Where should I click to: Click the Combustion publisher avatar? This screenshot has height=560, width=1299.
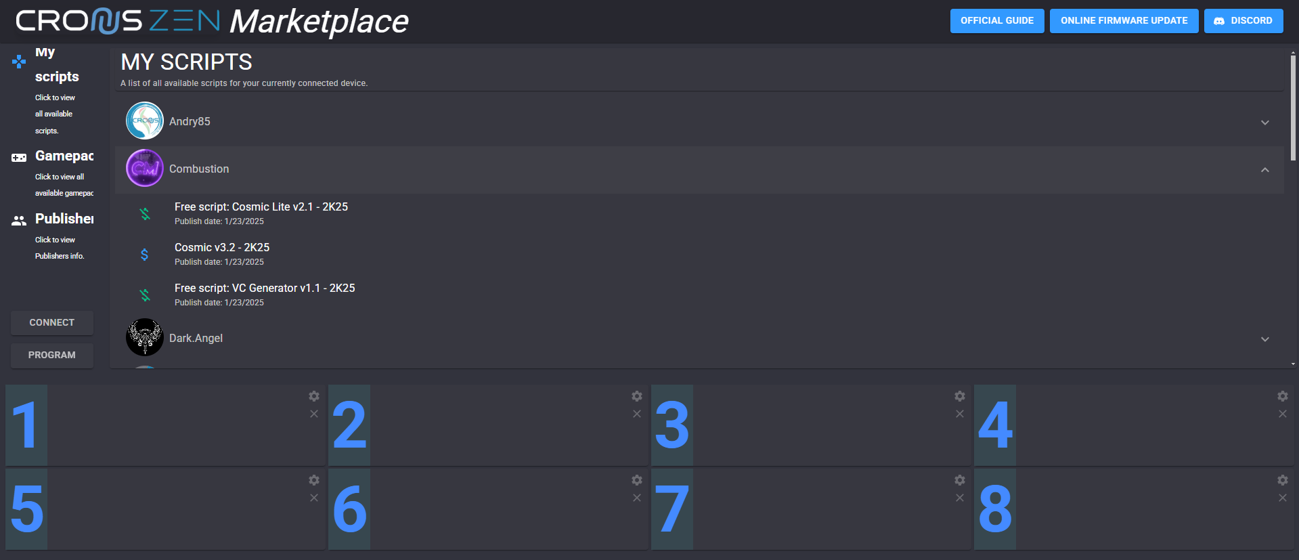(x=145, y=169)
